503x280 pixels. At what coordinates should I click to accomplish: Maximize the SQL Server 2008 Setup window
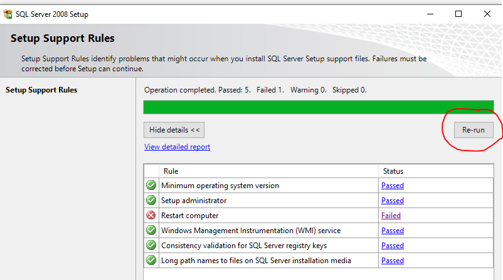pyautogui.click(x=458, y=14)
